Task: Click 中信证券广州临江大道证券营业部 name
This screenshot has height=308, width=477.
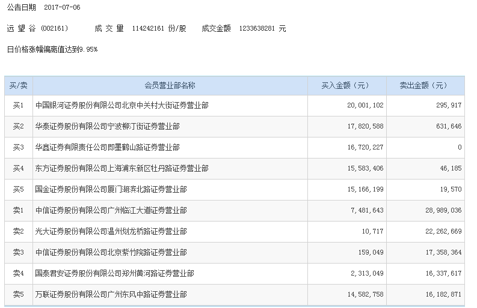Action: click(x=111, y=211)
